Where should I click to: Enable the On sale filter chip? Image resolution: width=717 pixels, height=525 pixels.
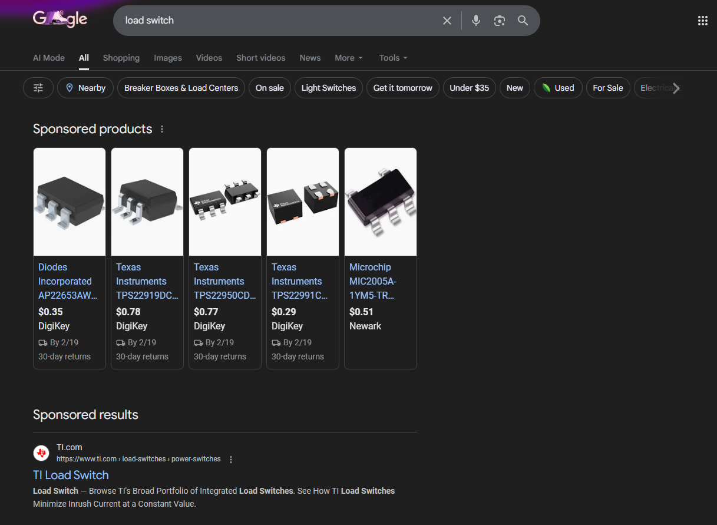269,88
